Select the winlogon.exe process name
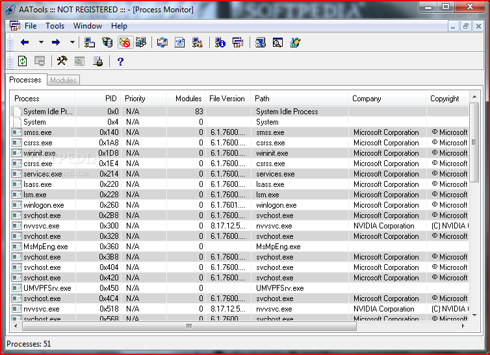 click(44, 205)
